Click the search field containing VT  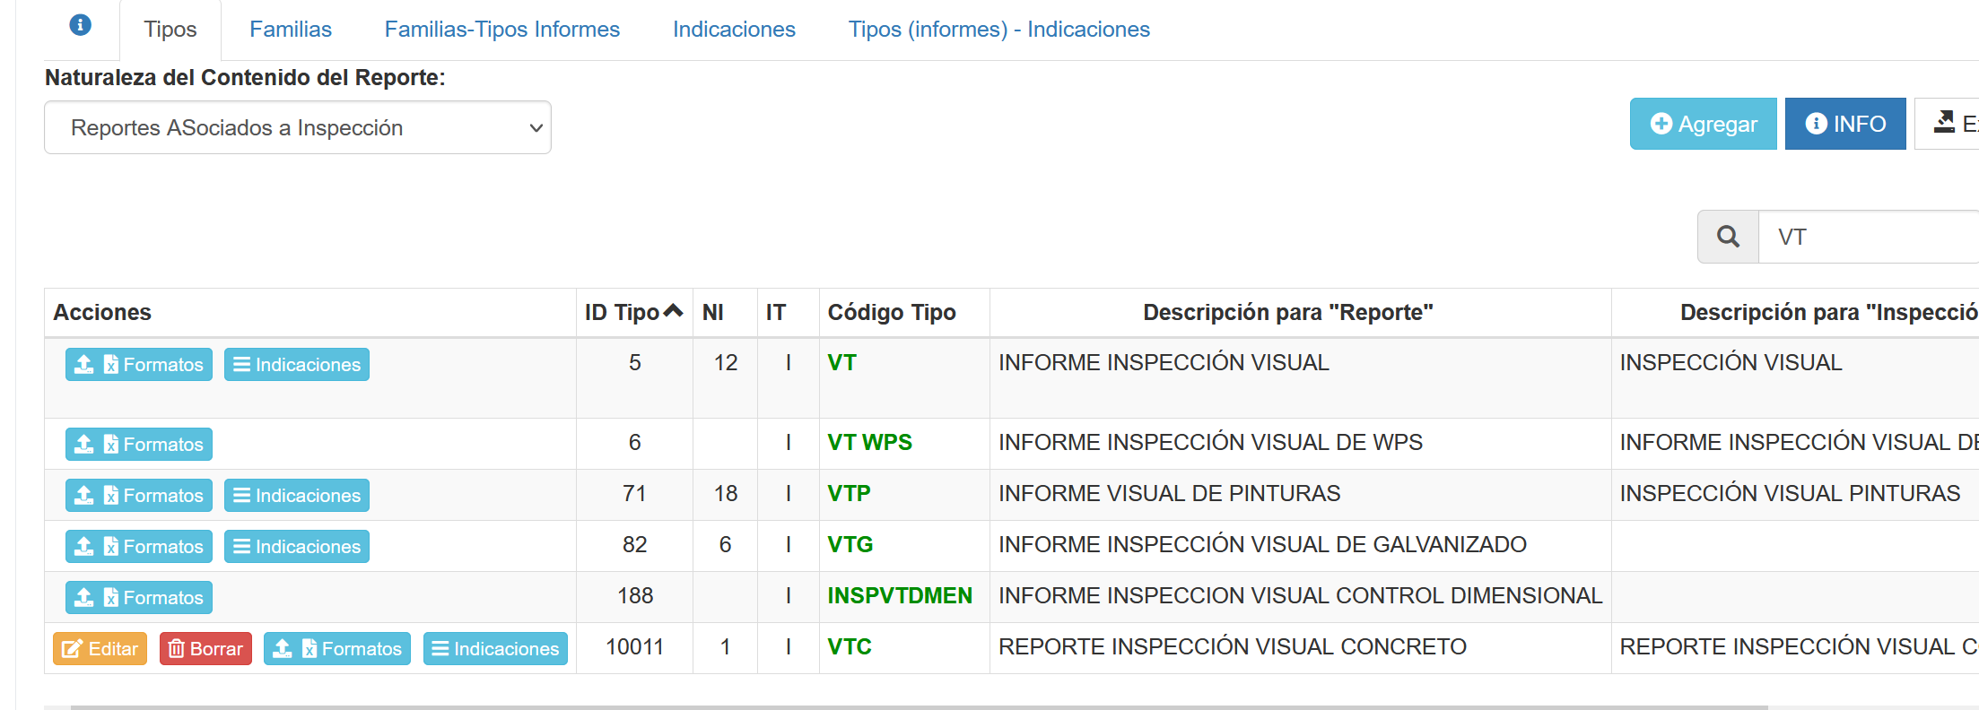[x=1866, y=238]
